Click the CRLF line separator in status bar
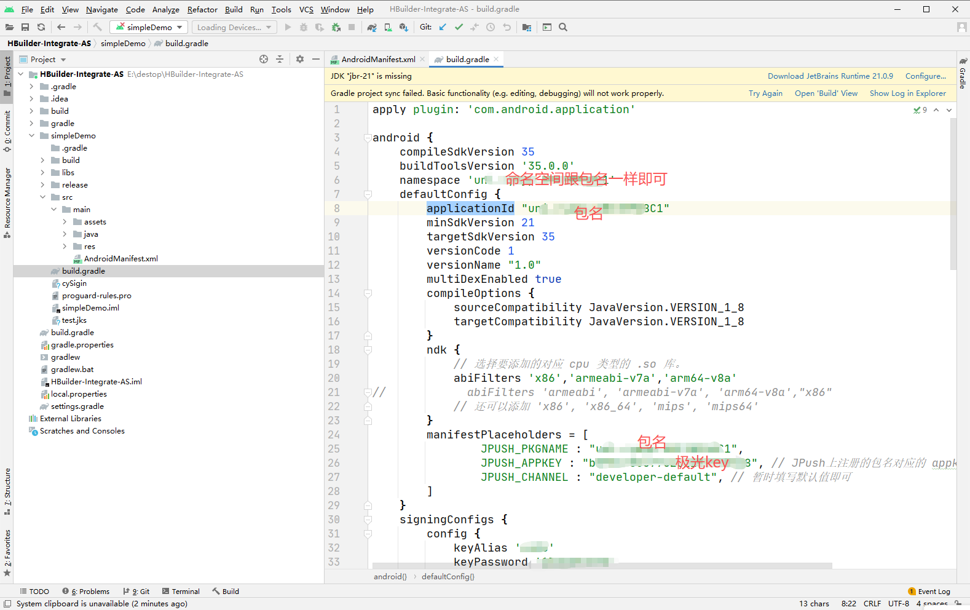970x610 pixels. tap(872, 604)
